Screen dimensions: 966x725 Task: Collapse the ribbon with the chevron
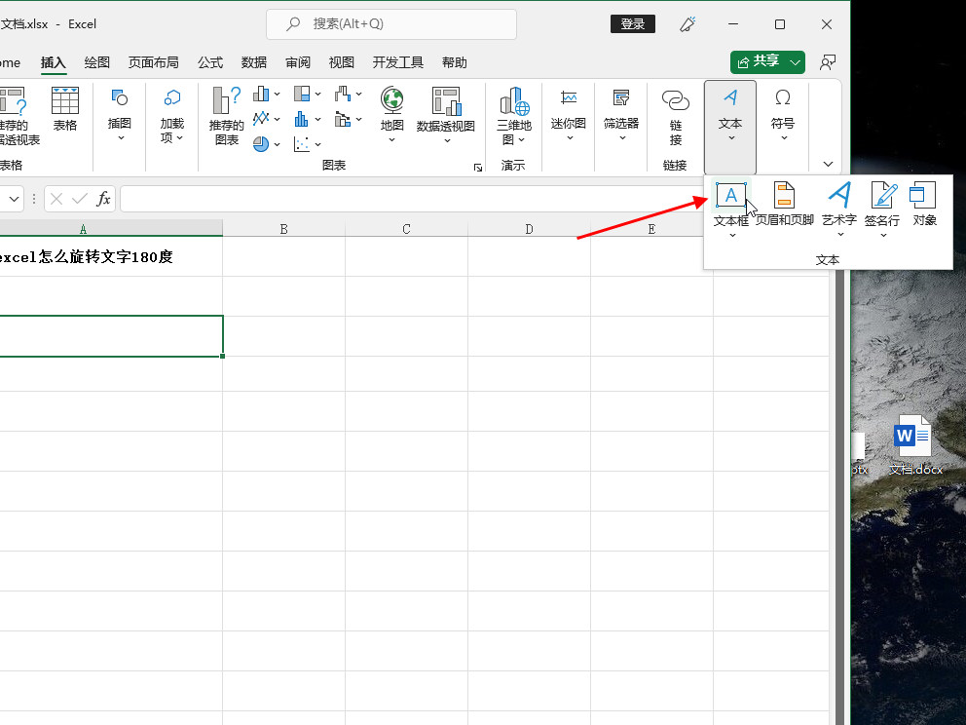tap(828, 165)
